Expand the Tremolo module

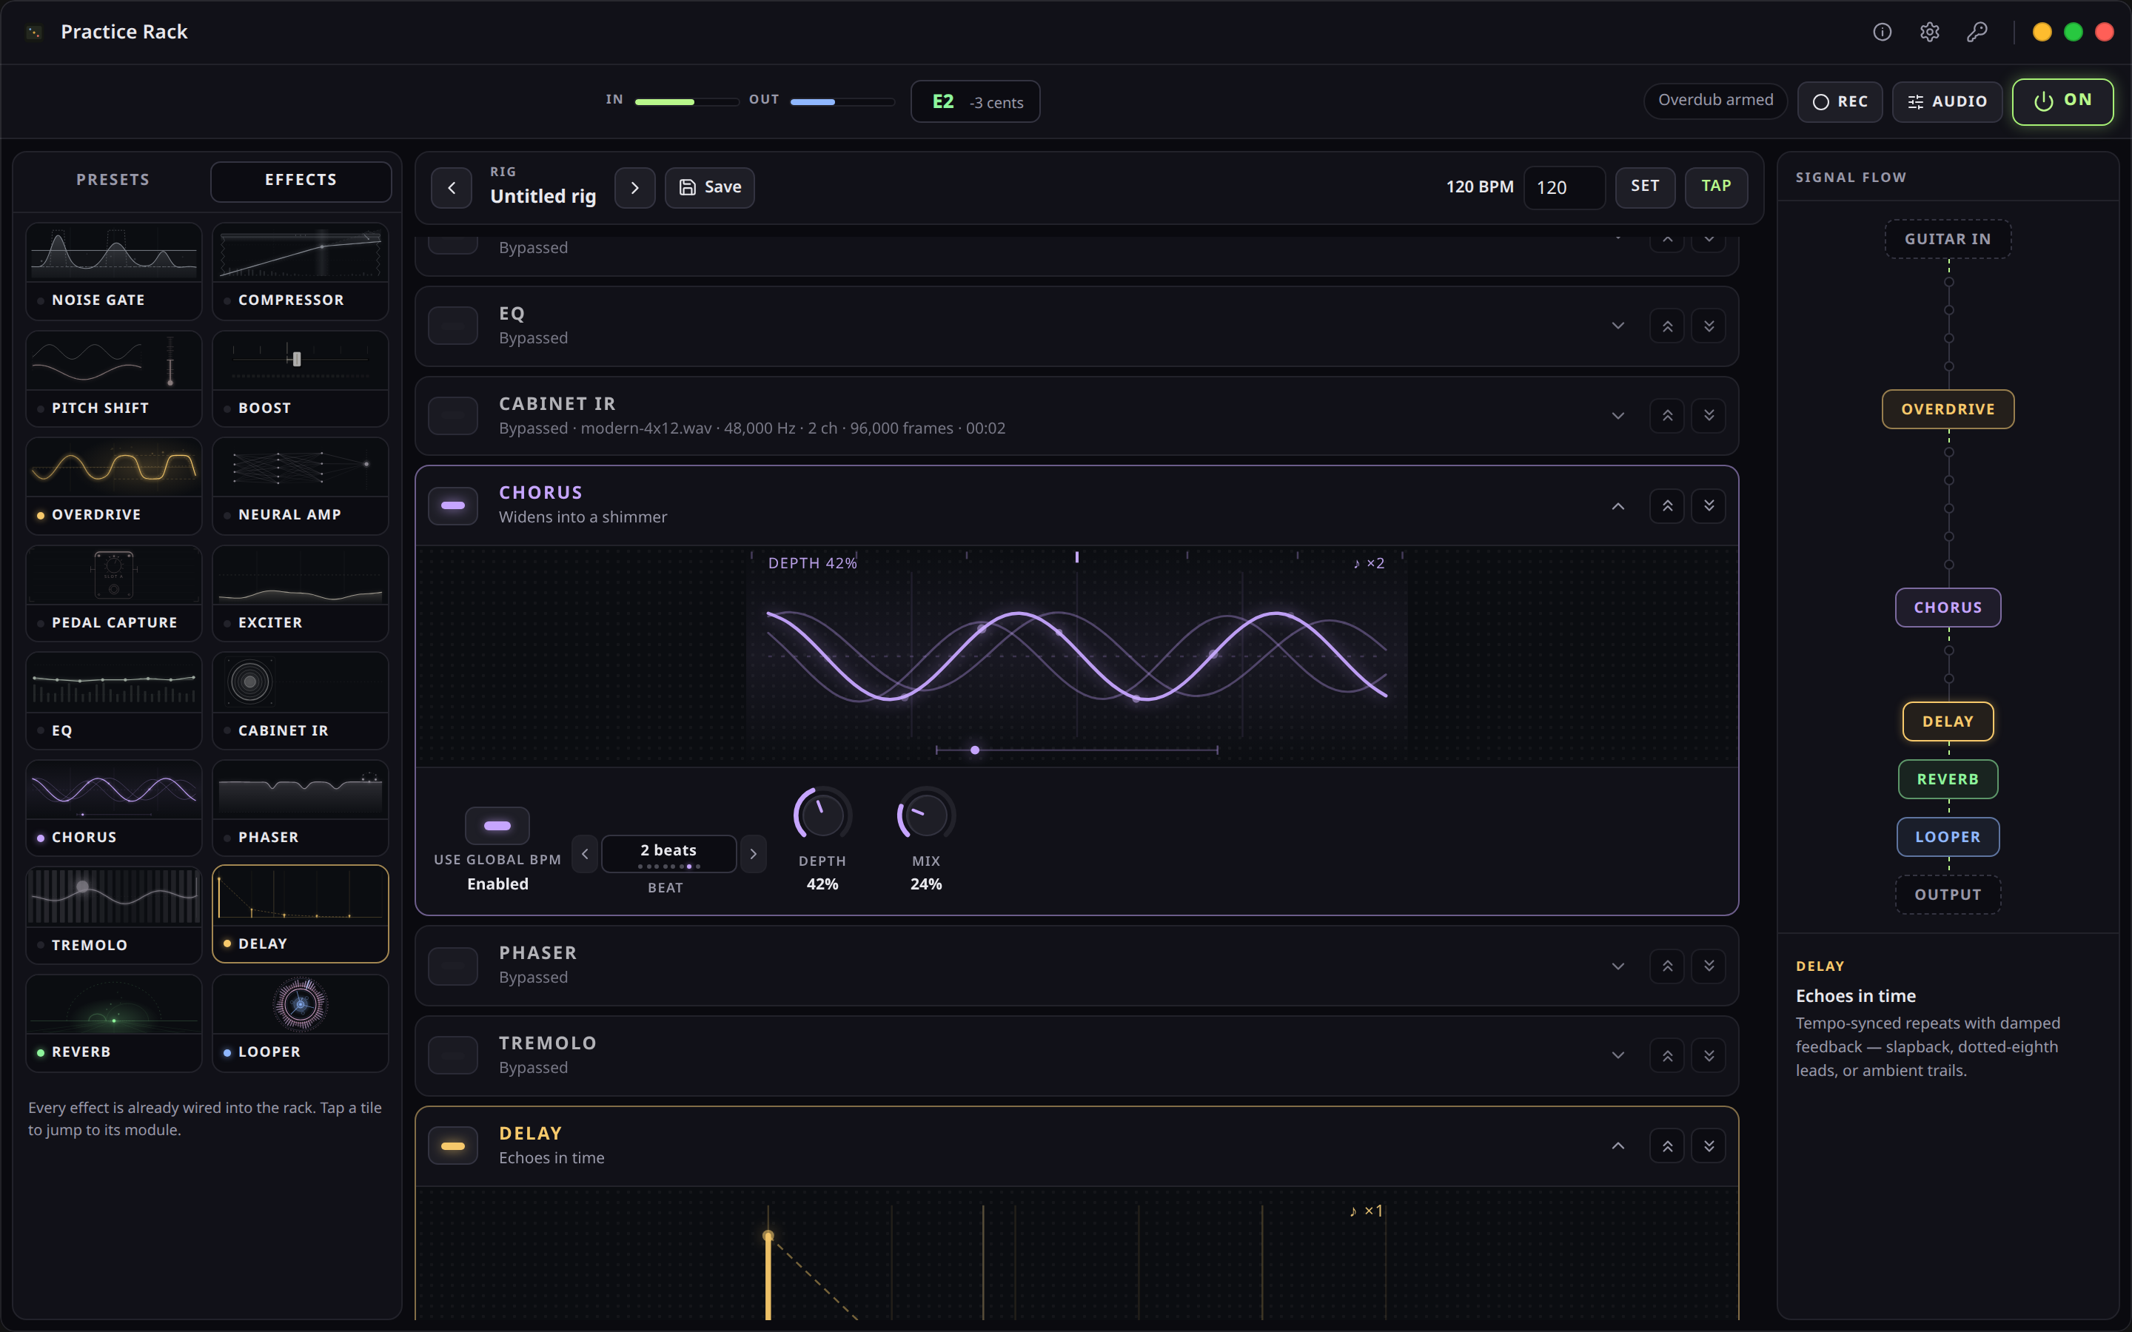pyautogui.click(x=1618, y=1055)
